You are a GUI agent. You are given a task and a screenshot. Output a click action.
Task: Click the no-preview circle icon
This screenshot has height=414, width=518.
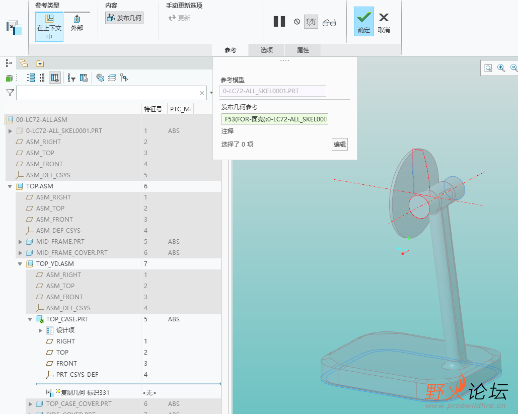pyautogui.click(x=297, y=22)
